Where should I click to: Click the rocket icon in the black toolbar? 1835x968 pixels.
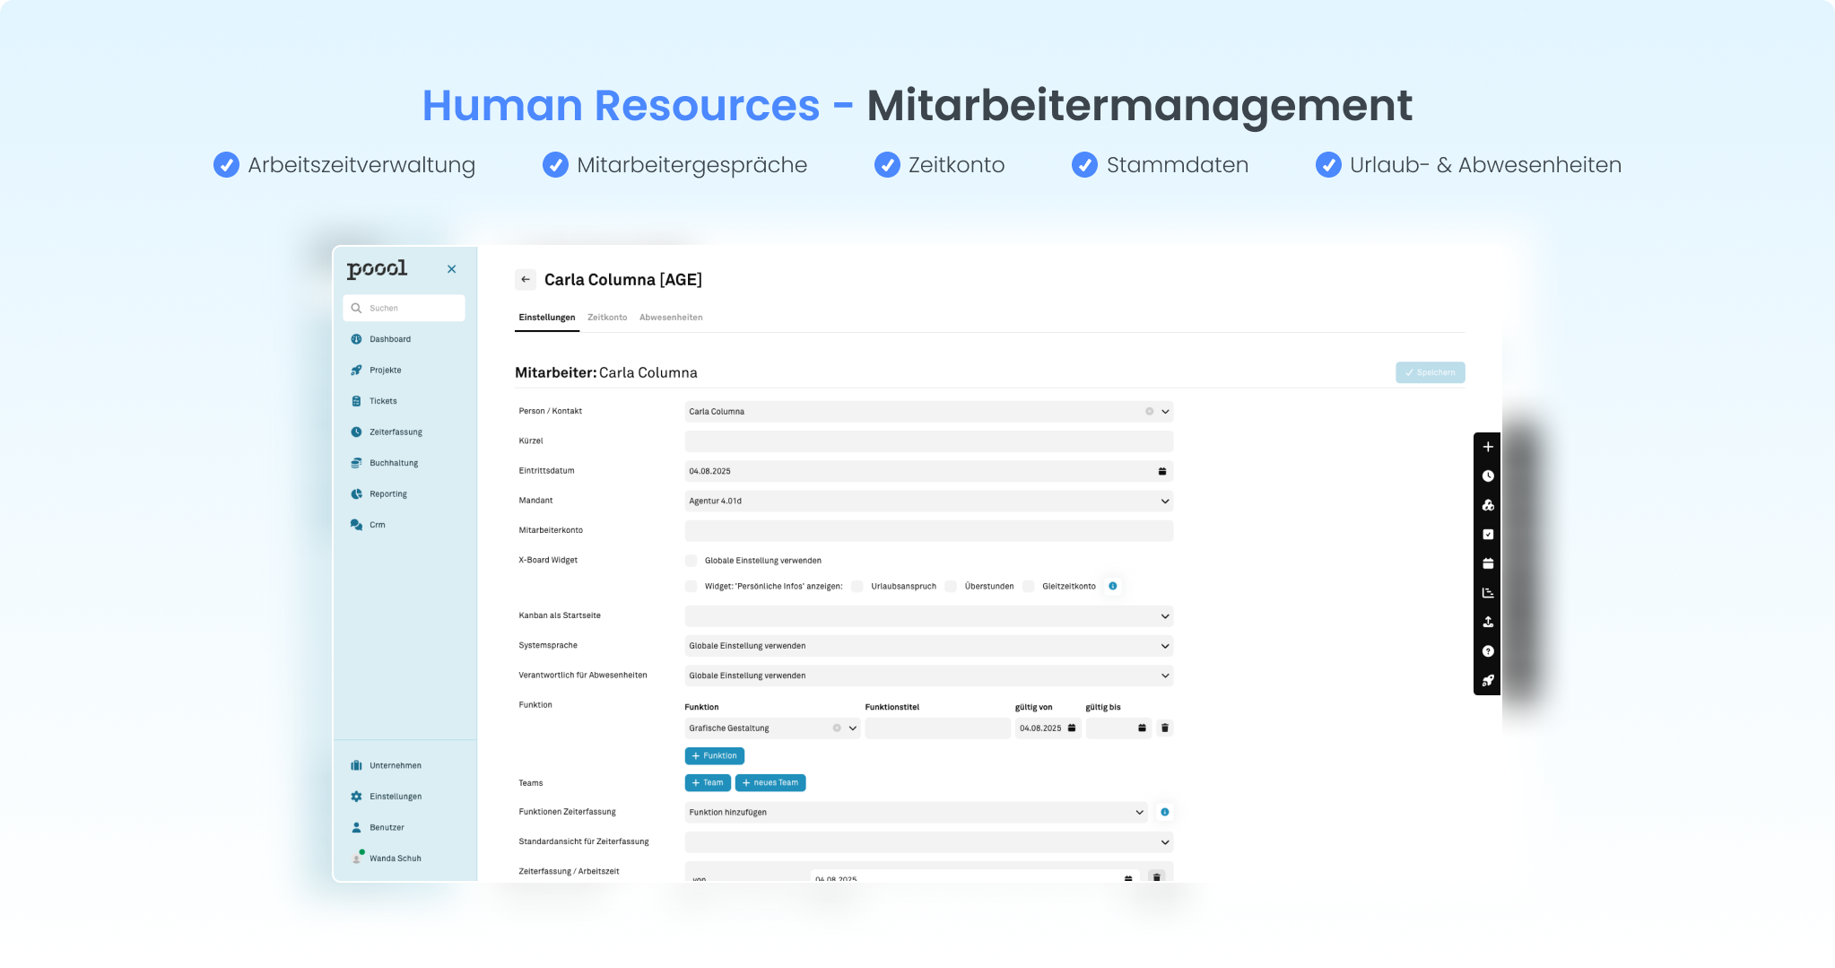(x=1488, y=680)
